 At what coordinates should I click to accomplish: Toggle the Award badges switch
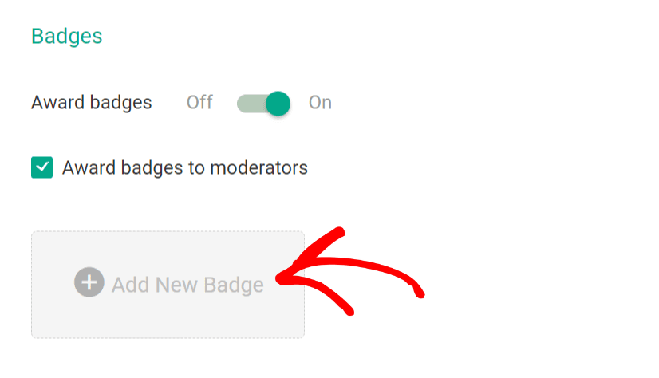tap(263, 103)
